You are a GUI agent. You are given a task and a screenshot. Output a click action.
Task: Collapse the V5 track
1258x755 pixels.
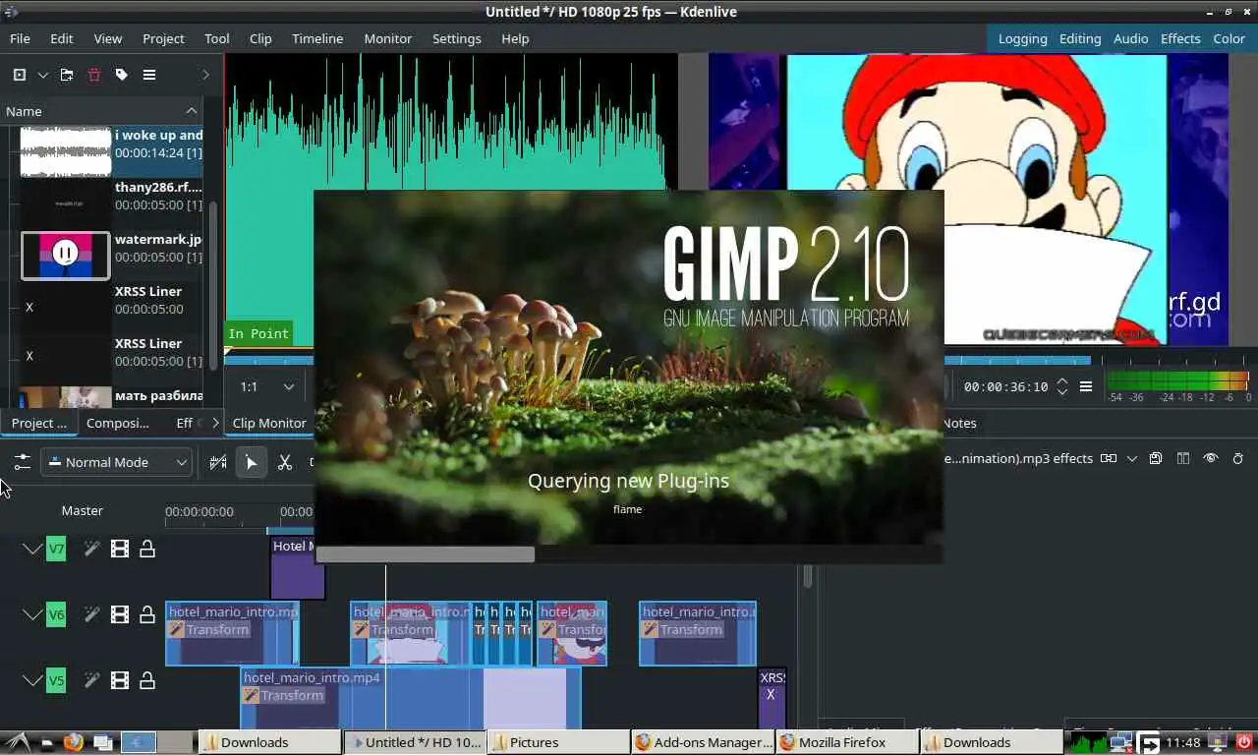click(32, 680)
